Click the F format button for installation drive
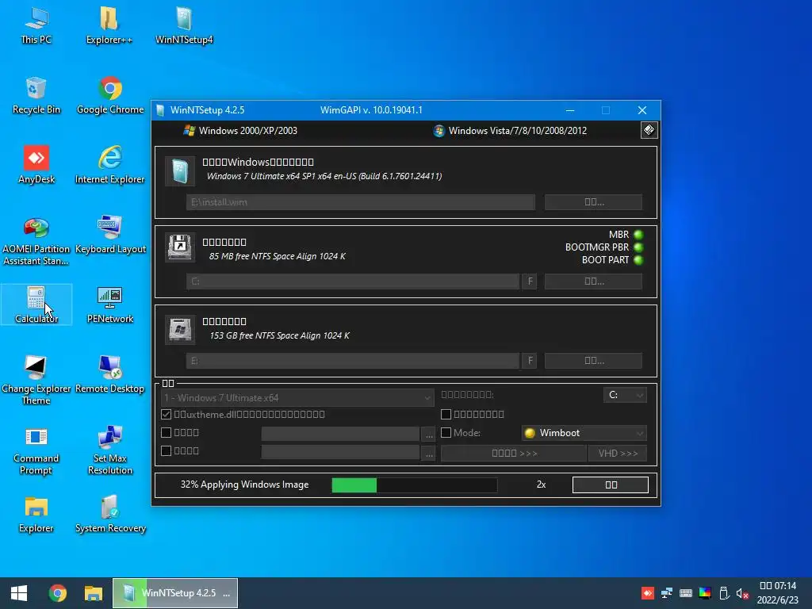Screen dimensions: 812x609 tap(530, 361)
